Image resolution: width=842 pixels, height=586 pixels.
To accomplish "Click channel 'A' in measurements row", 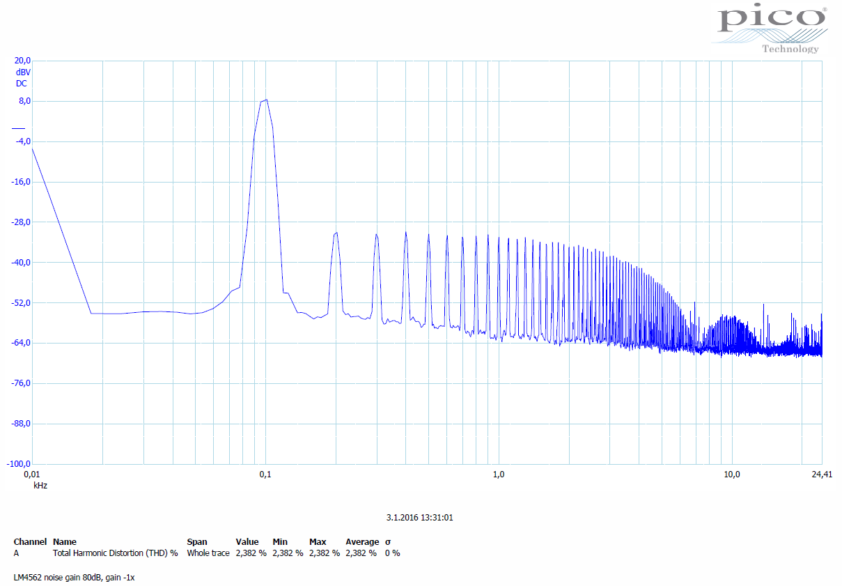I will [x=17, y=553].
